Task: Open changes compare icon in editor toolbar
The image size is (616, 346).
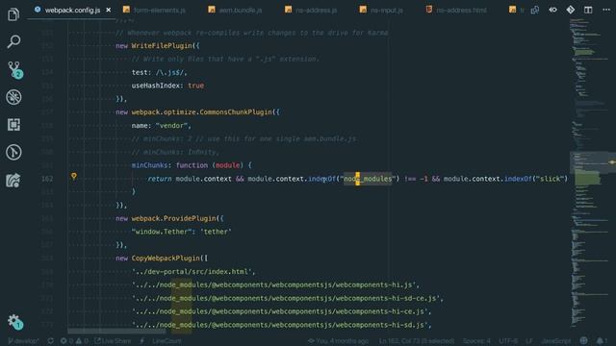Action: [535, 10]
